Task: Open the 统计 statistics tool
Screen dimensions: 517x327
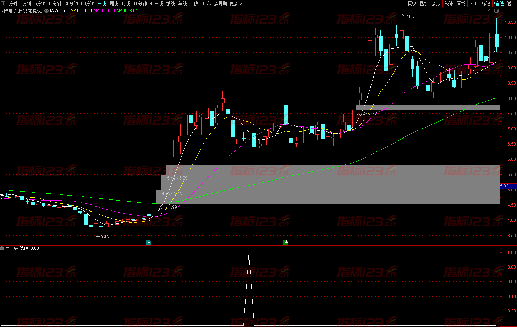Action: pyautogui.click(x=449, y=4)
